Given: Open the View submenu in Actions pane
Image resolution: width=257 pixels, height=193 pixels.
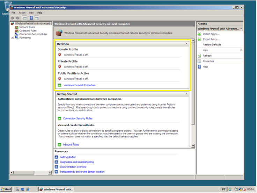Looking at the screenshot, I should [x=220, y=50].
